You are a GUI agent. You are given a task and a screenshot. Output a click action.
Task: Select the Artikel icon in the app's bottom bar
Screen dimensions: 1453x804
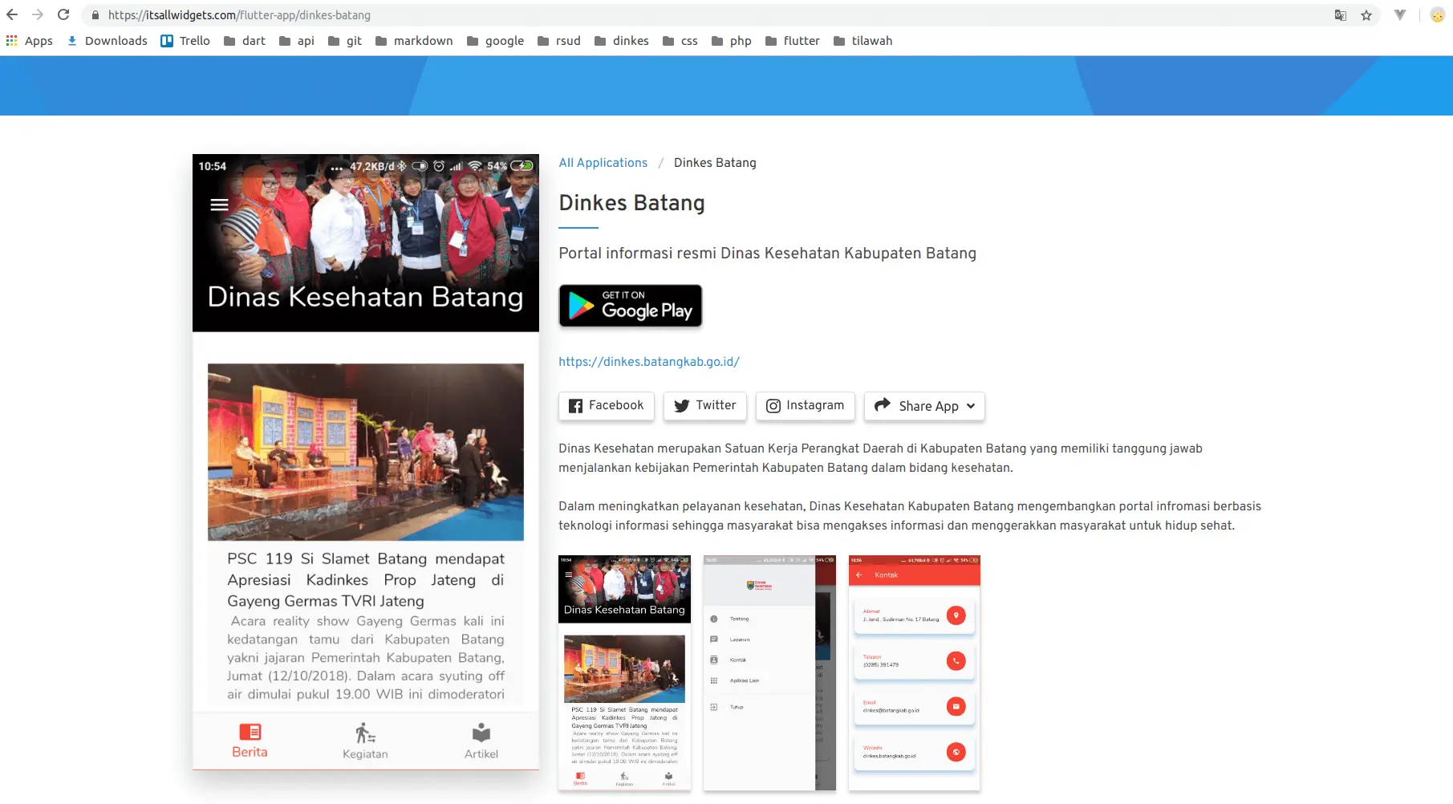tap(481, 731)
